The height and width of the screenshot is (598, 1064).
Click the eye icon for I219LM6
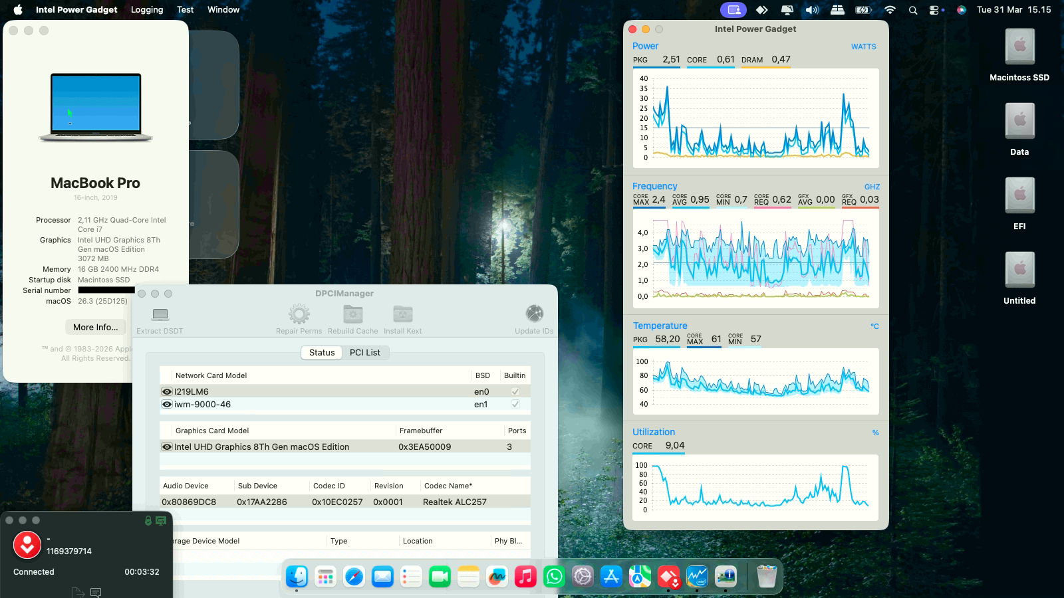pyautogui.click(x=167, y=391)
